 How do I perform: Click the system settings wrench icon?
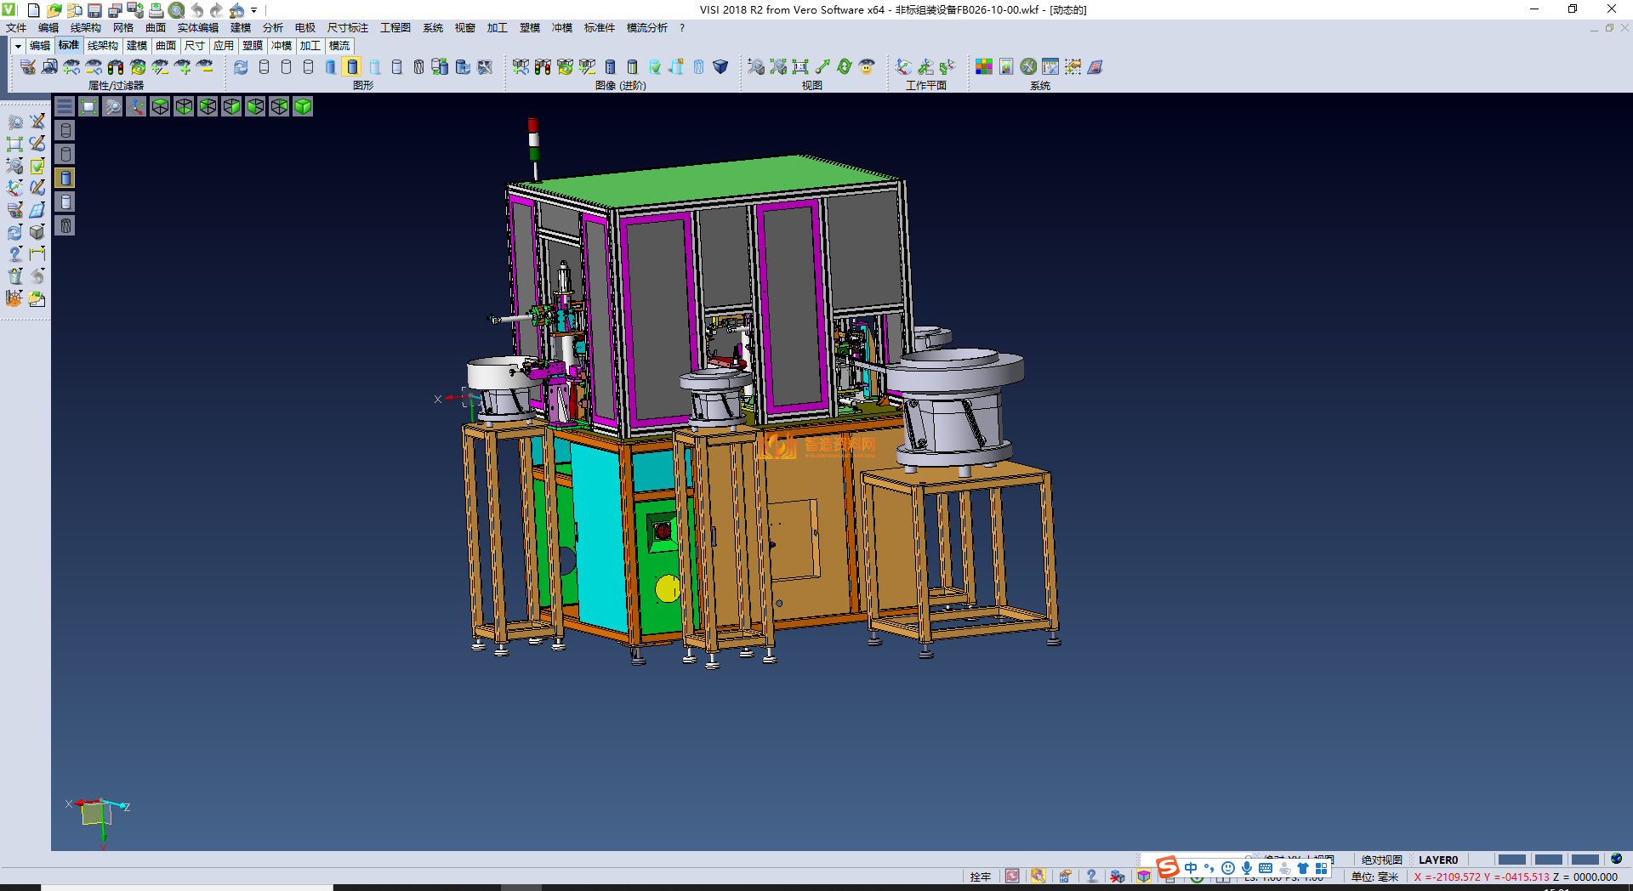[1028, 66]
